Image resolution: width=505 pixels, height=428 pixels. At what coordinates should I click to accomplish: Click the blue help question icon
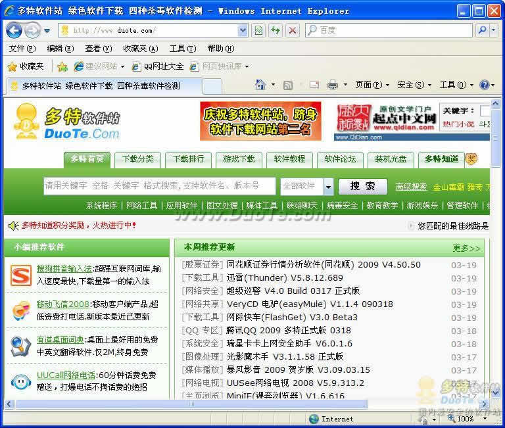coord(485,85)
